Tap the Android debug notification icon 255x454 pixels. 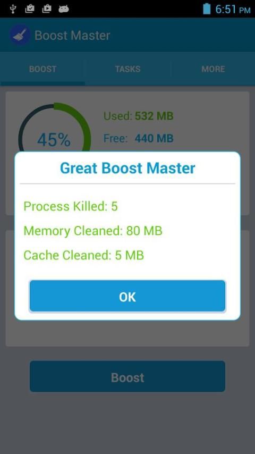coord(63,9)
